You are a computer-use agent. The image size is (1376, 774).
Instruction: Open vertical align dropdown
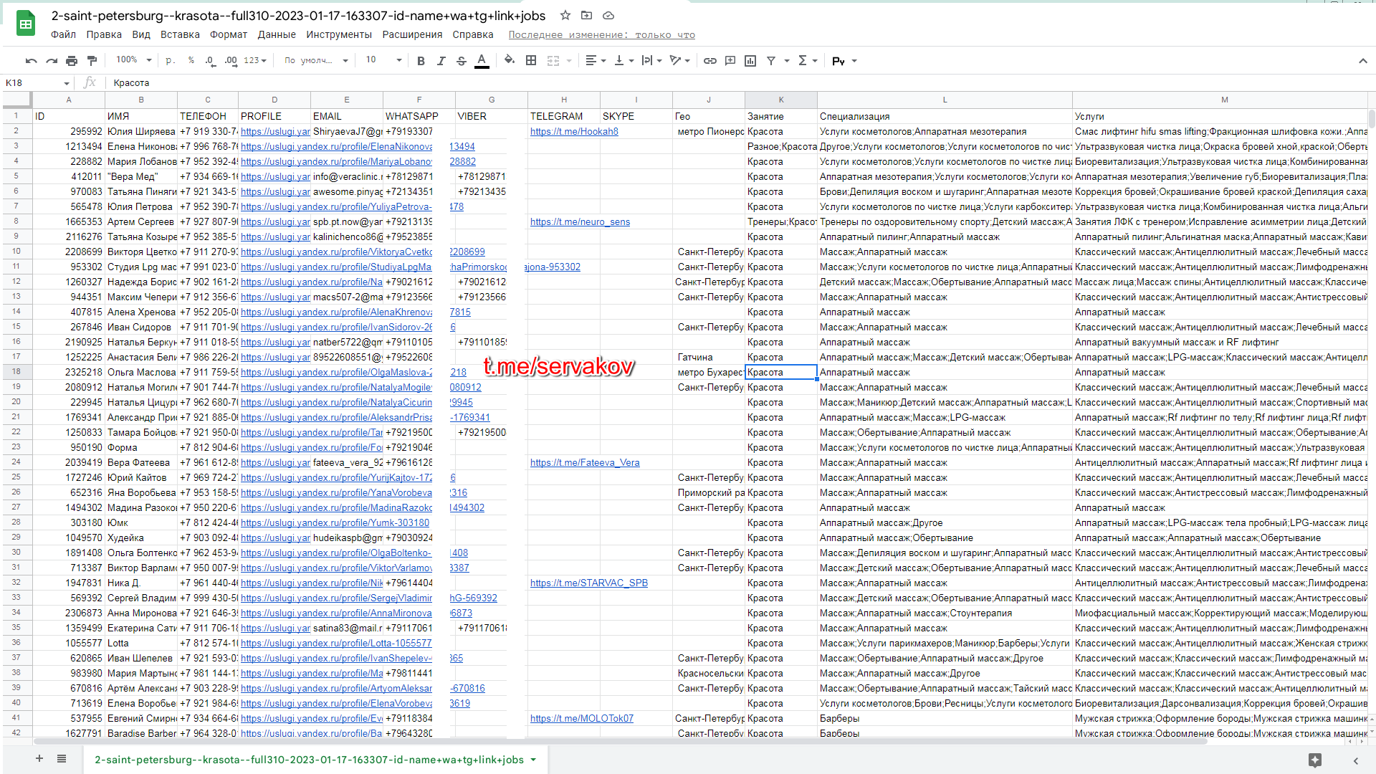pyautogui.click(x=624, y=61)
